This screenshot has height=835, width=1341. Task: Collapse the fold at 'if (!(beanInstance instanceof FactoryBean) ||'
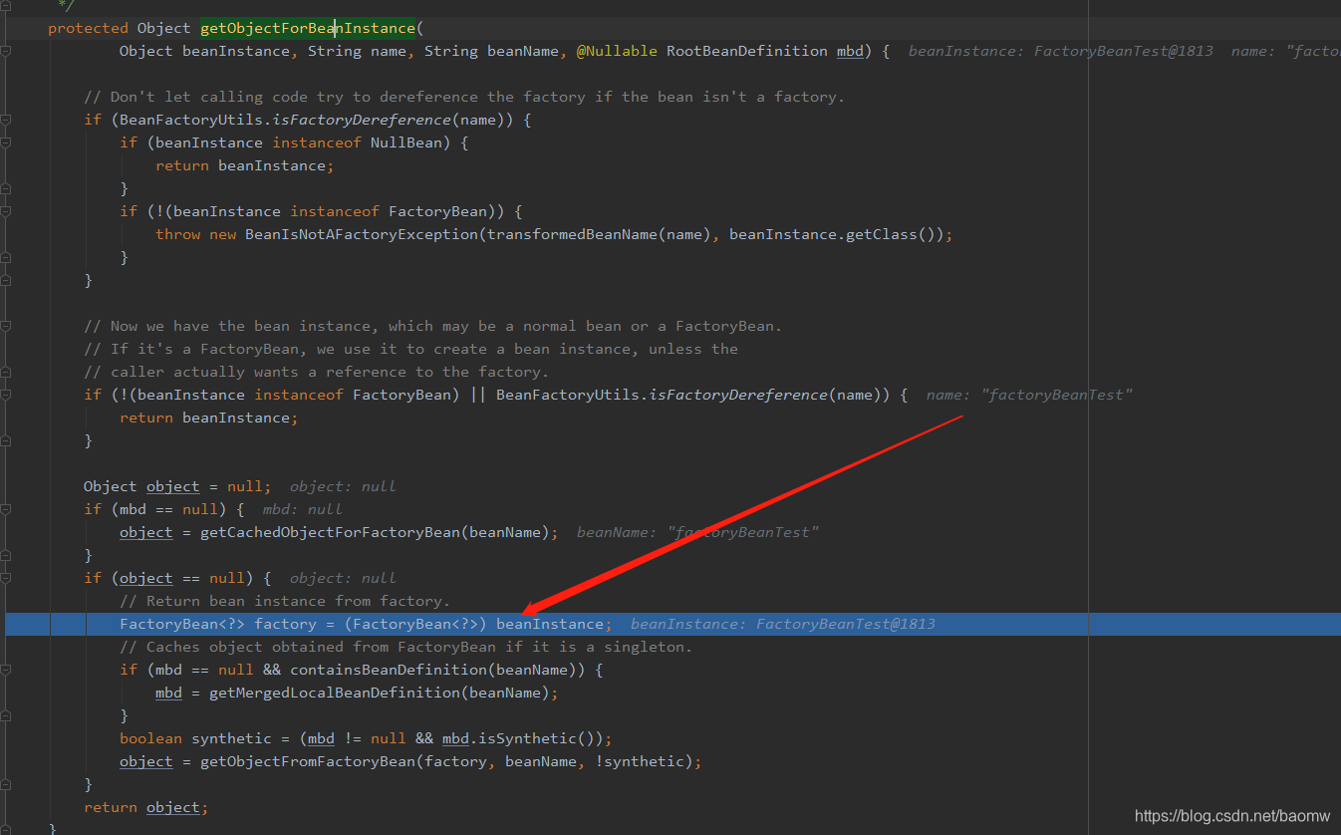5,395
